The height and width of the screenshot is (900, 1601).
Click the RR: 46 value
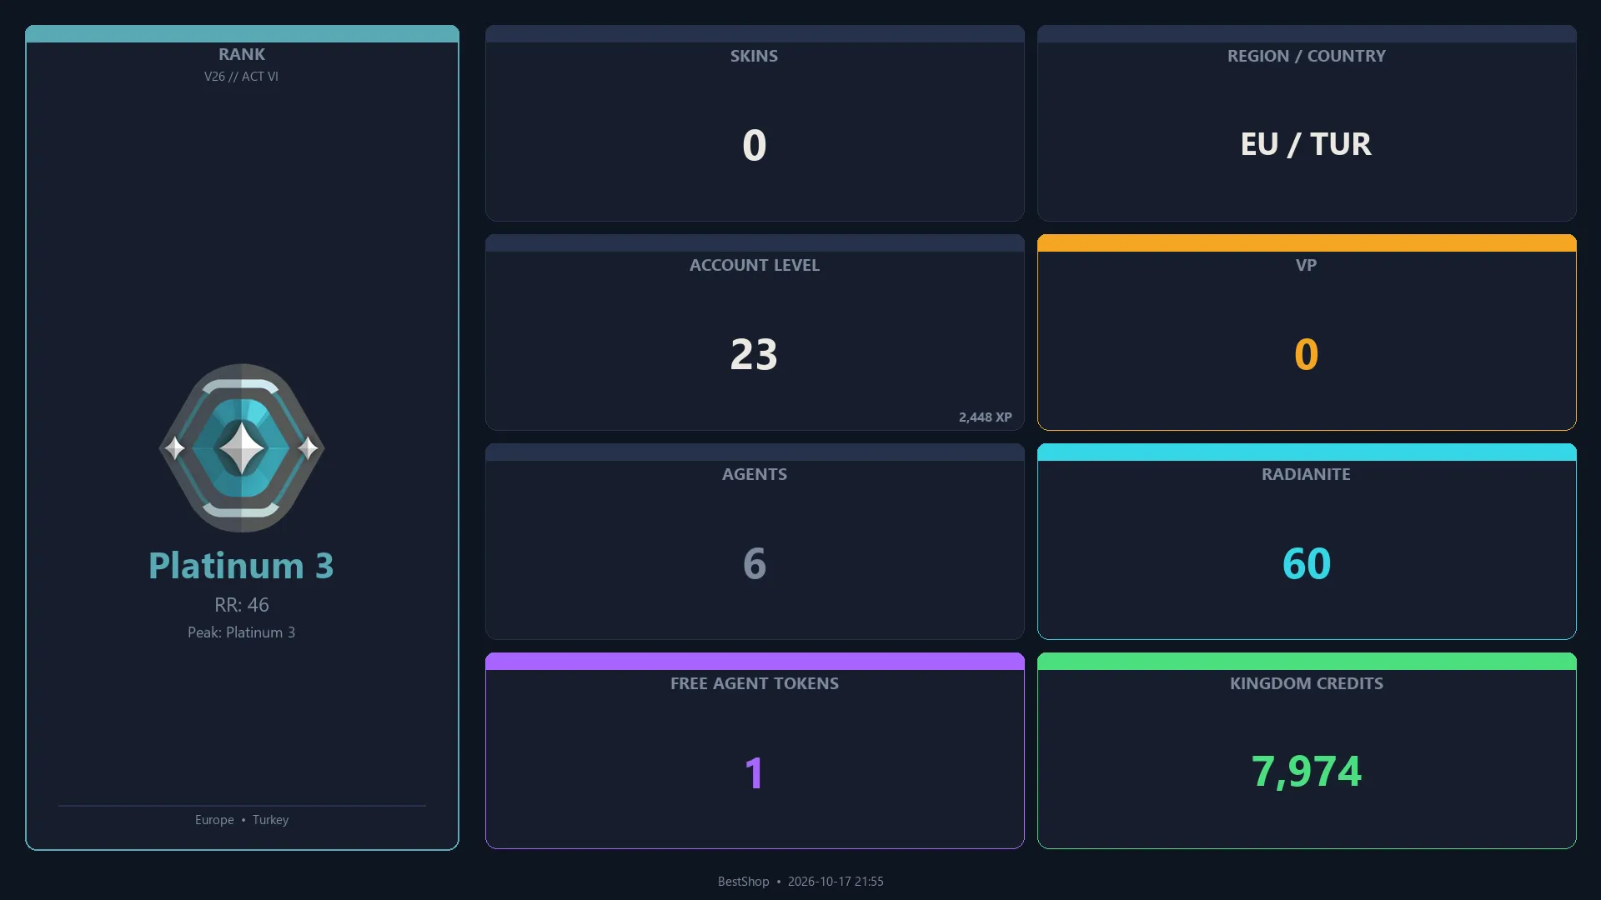click(242, 605)
